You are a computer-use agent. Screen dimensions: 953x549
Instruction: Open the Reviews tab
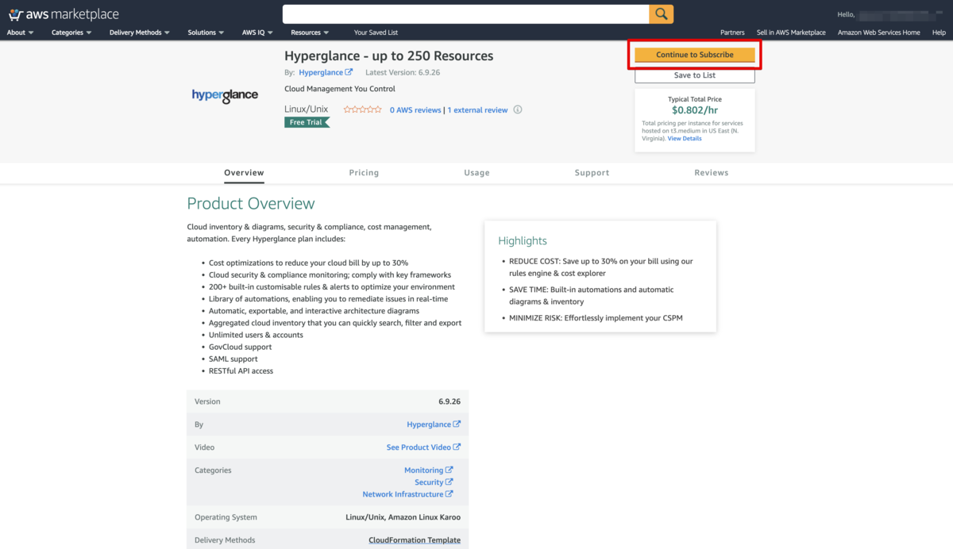[711, 172]
